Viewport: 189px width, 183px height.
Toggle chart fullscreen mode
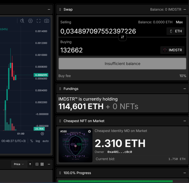[x=38, y=21]
